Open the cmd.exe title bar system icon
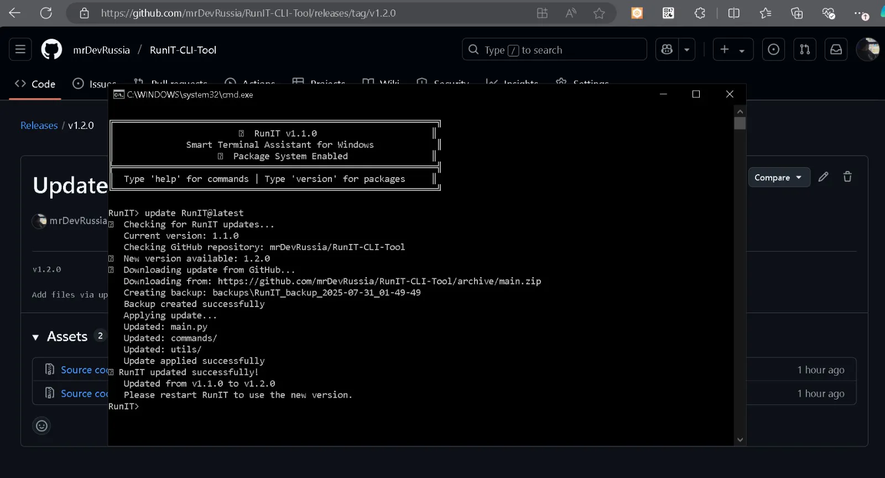 (118, 95)
